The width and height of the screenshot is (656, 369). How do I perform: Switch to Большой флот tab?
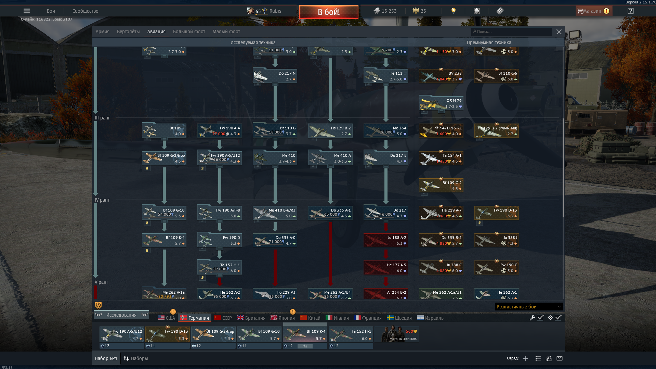189,31
